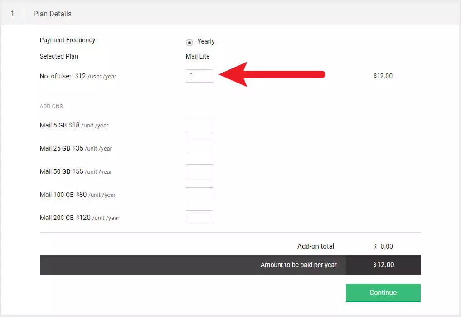Click the ADD-ONS section heading
The height and width of the screenshot is (317, 461).
51,107
